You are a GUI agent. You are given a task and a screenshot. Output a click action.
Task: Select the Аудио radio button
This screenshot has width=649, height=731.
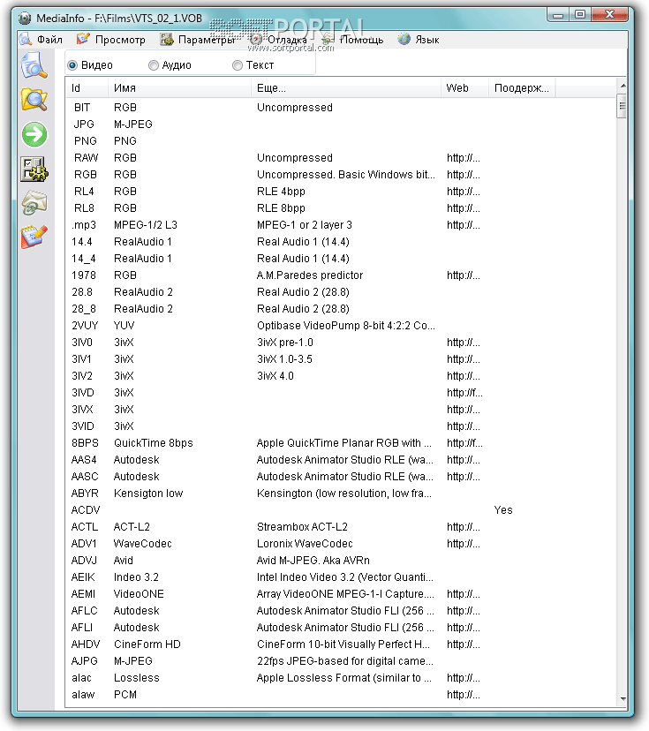[x=154, y=65]
